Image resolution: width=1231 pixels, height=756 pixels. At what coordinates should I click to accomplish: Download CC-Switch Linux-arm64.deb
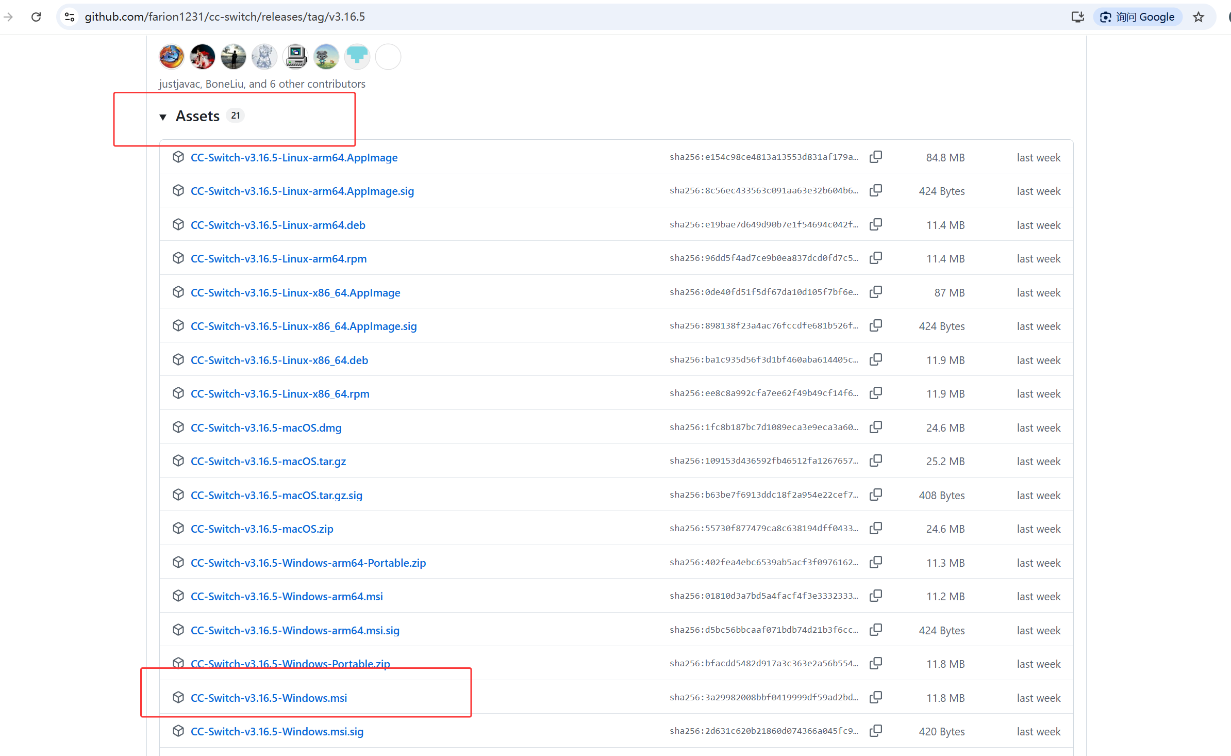(278, 225)
